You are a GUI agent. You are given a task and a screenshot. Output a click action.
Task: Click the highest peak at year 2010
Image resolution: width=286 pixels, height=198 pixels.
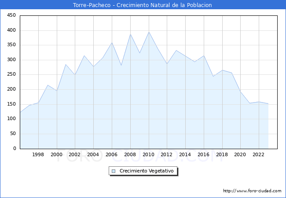tap(149, 32)
